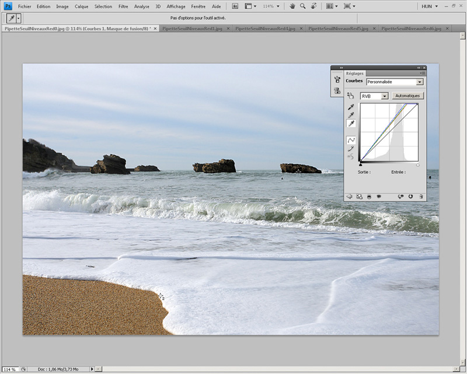Click the return to adjustment list arrow
The width and height of the screenshot is (467, 374).
[x=349, y=197]
